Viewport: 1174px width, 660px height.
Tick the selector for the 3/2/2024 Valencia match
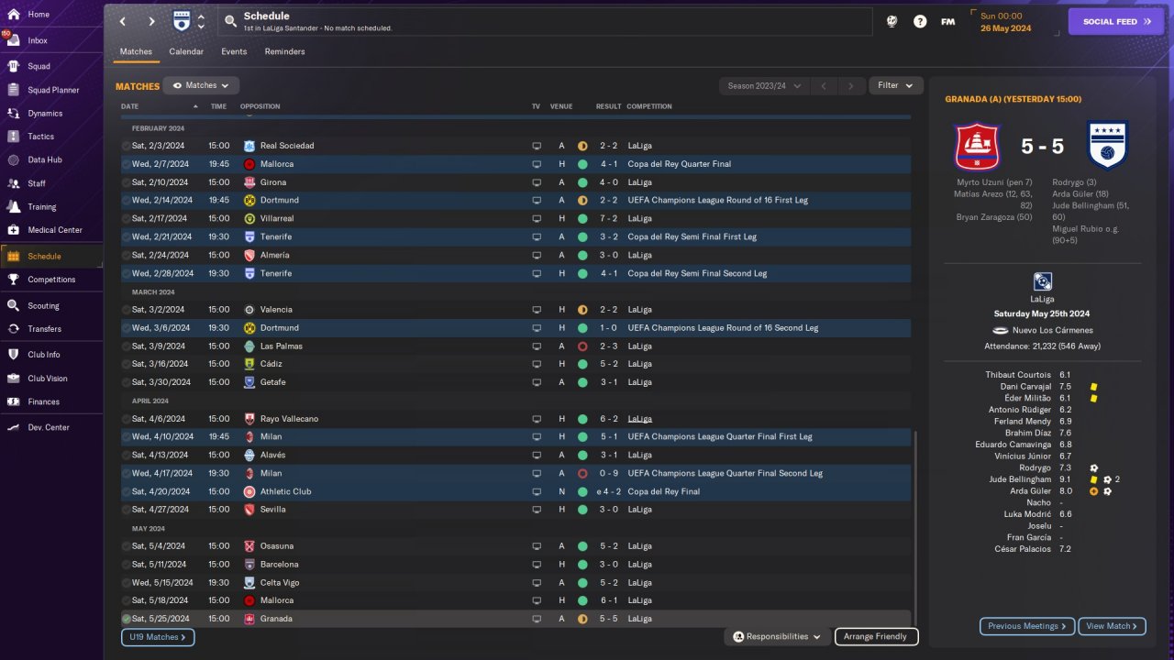(127, 310)
